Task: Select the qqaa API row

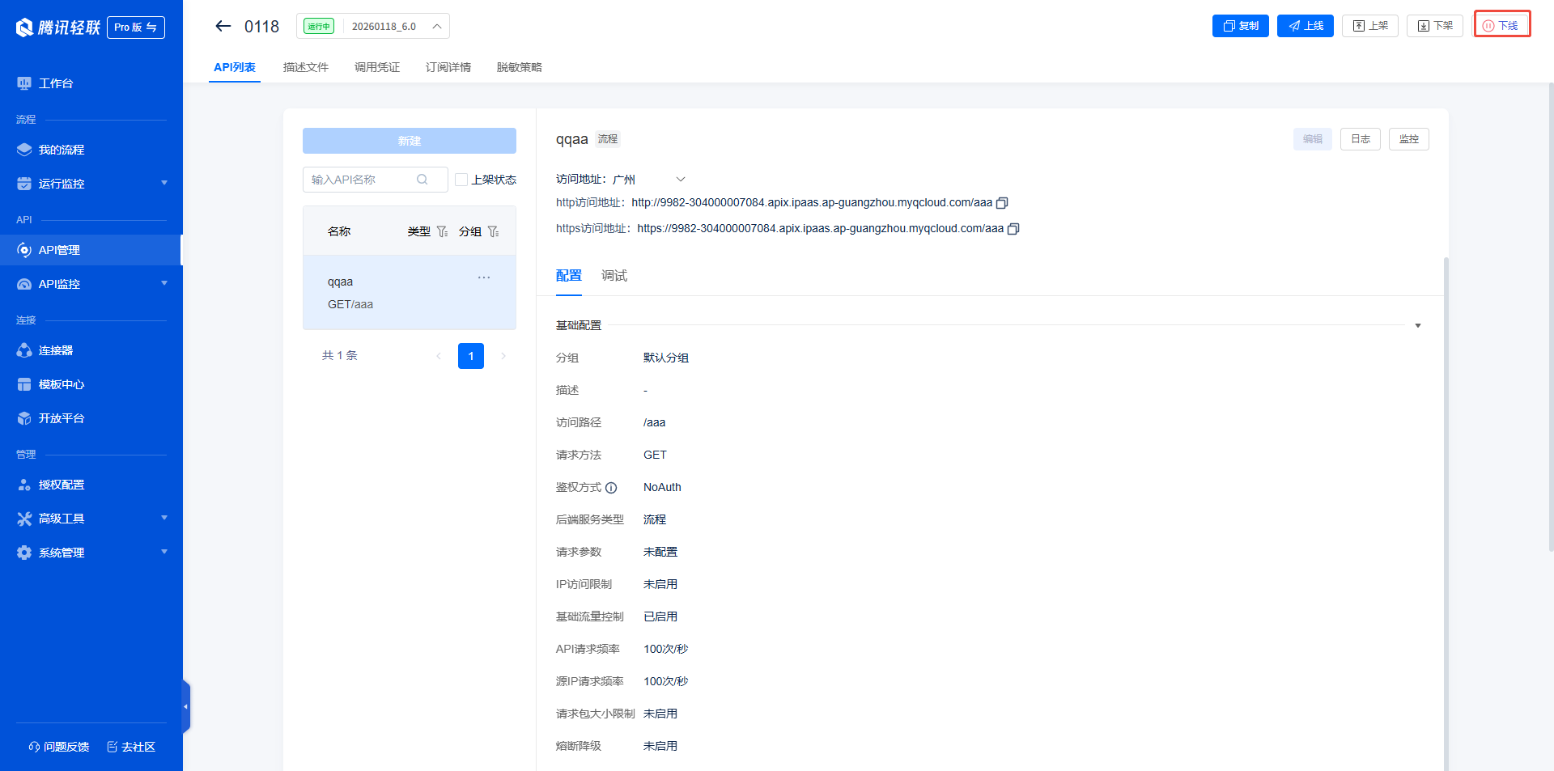Action: pyautogui.click(x=410, y=292)
